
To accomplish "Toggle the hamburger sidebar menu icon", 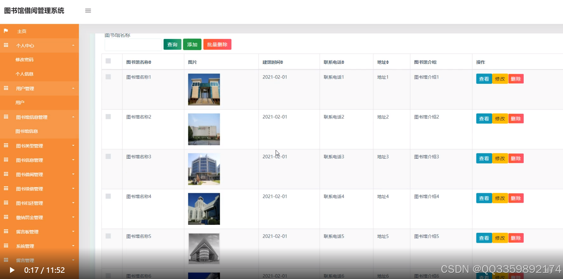I will pyautogui.click(x=88, y=11).
